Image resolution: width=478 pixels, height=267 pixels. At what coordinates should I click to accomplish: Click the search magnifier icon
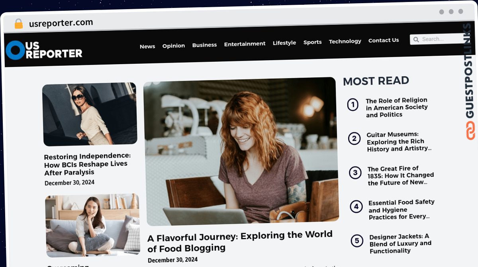pyautogui.click(x=416, y=39)
